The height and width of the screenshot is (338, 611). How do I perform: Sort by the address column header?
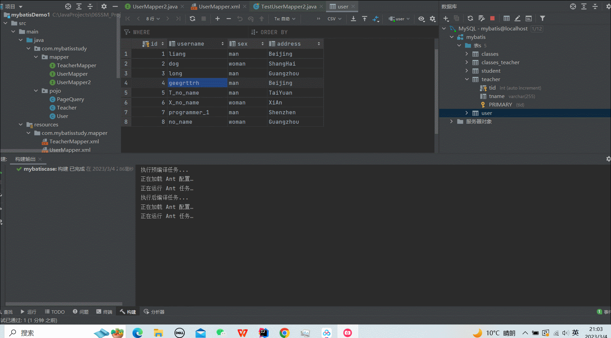coord(295,44)
